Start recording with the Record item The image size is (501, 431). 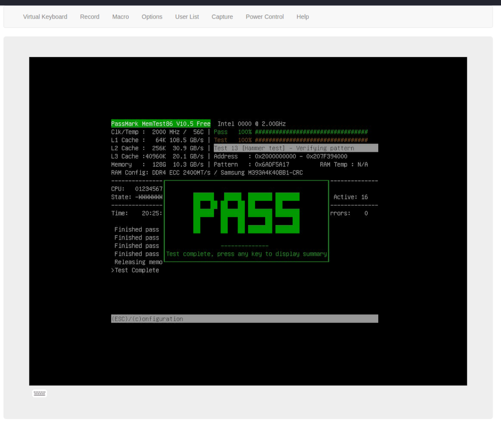[x=90, y=17]
